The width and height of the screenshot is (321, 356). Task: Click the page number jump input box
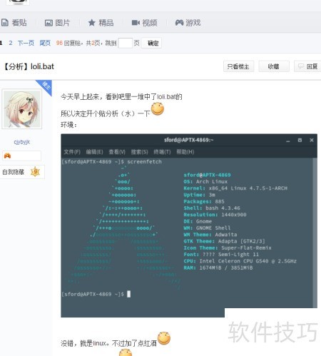coord(125,43)
